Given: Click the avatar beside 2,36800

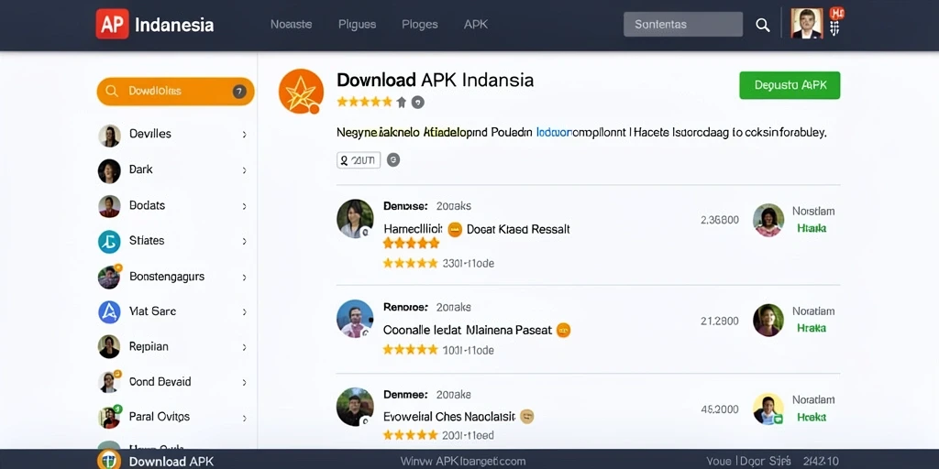Looking at the screenshot, I should pyautogui.click(x=768, y=220).
